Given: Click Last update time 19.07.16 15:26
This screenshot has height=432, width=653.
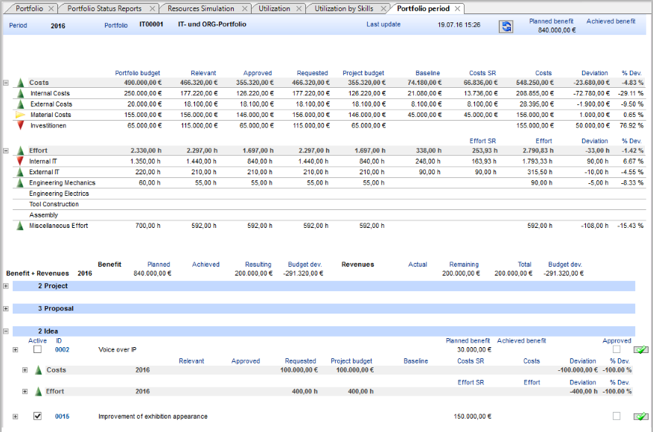Looking at the screenshot, I should coord(459,25).
